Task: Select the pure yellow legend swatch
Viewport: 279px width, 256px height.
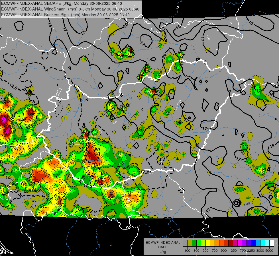Action: [208, 243]
